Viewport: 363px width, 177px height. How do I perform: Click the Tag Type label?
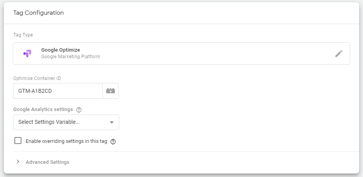[x=23, y=35]
